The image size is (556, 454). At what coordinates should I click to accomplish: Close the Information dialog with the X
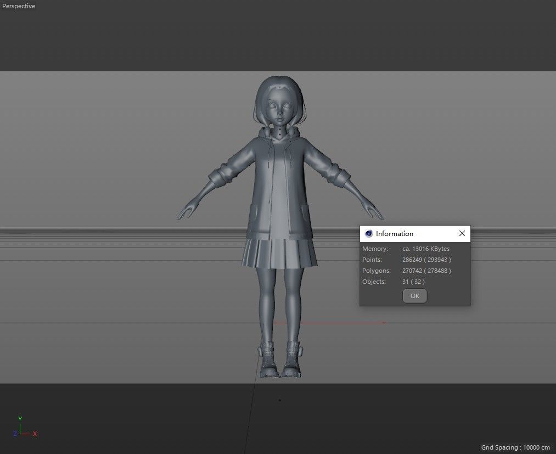coord(462,233)
